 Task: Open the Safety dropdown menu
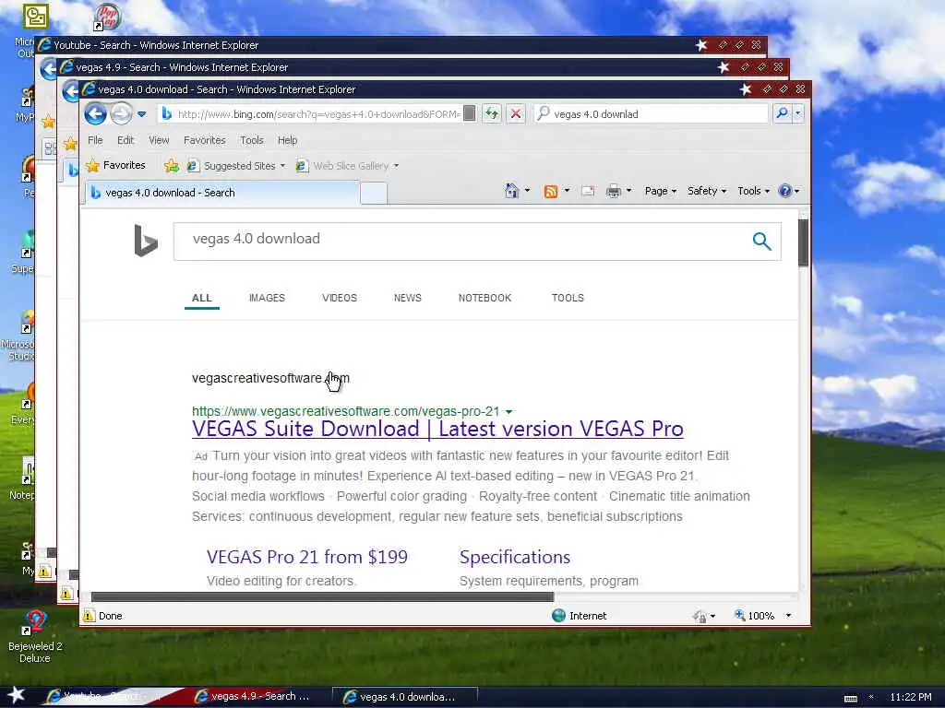pos(706,191)
